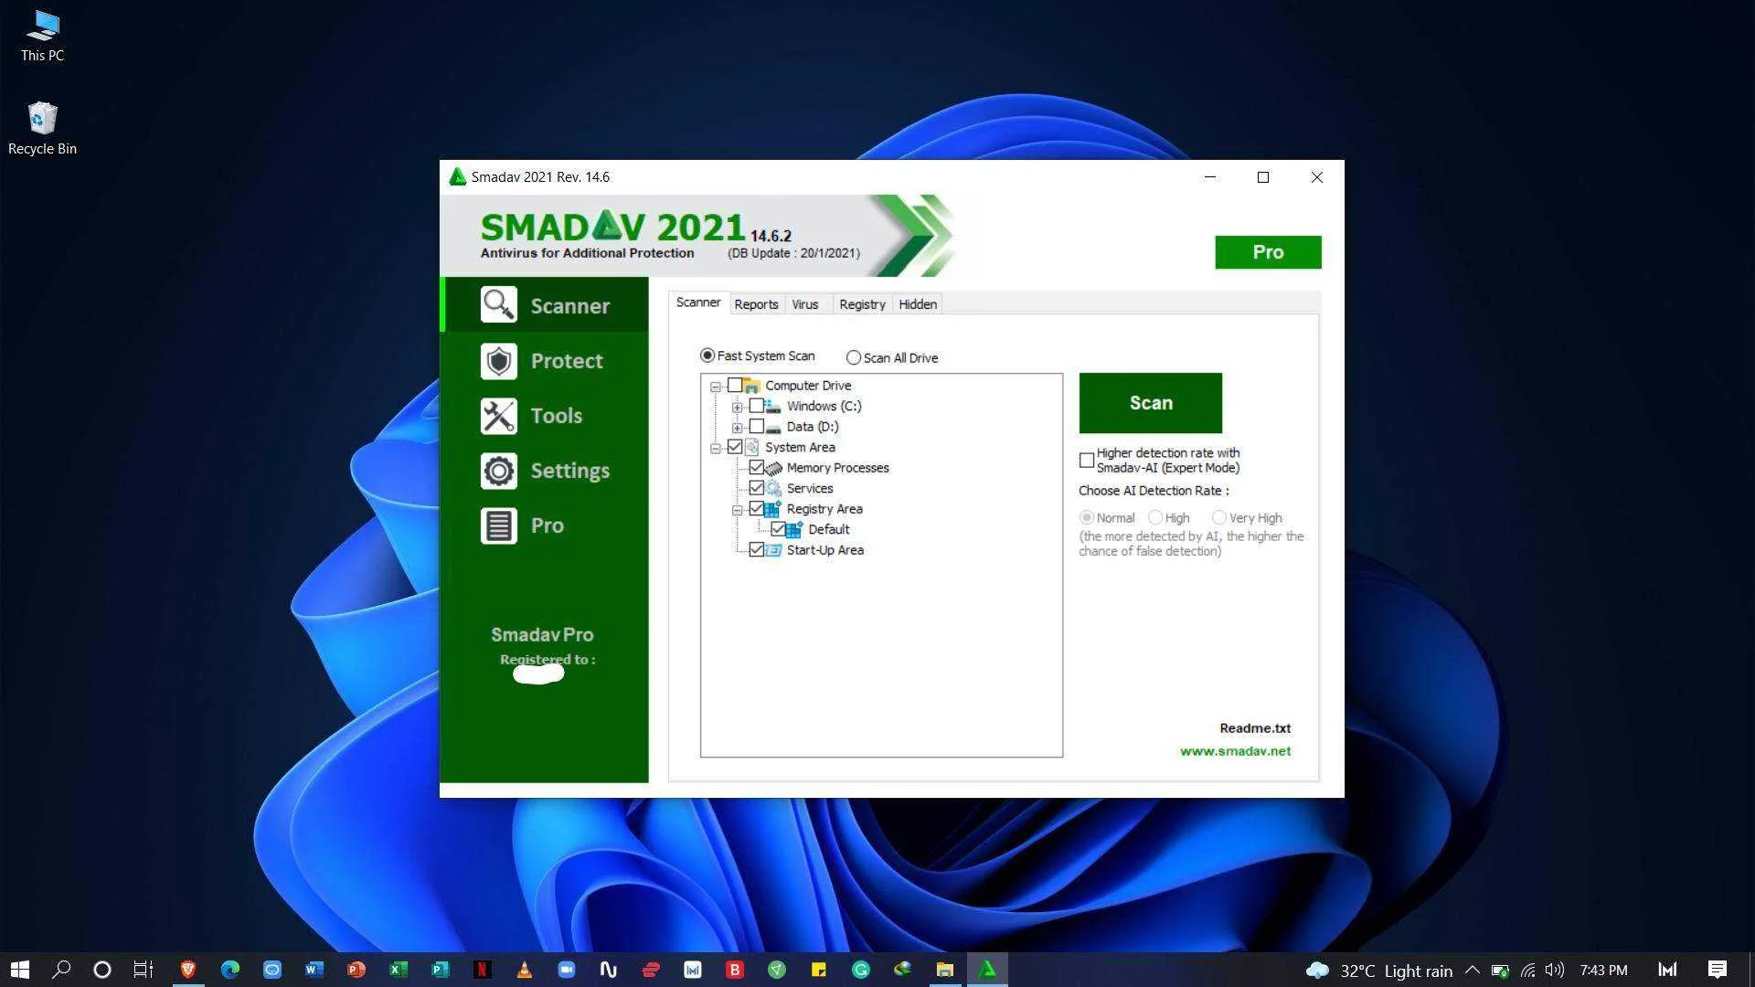Open taskbar search magnifier
Screen dimensions: 1755x987
(x=61, y=970)
